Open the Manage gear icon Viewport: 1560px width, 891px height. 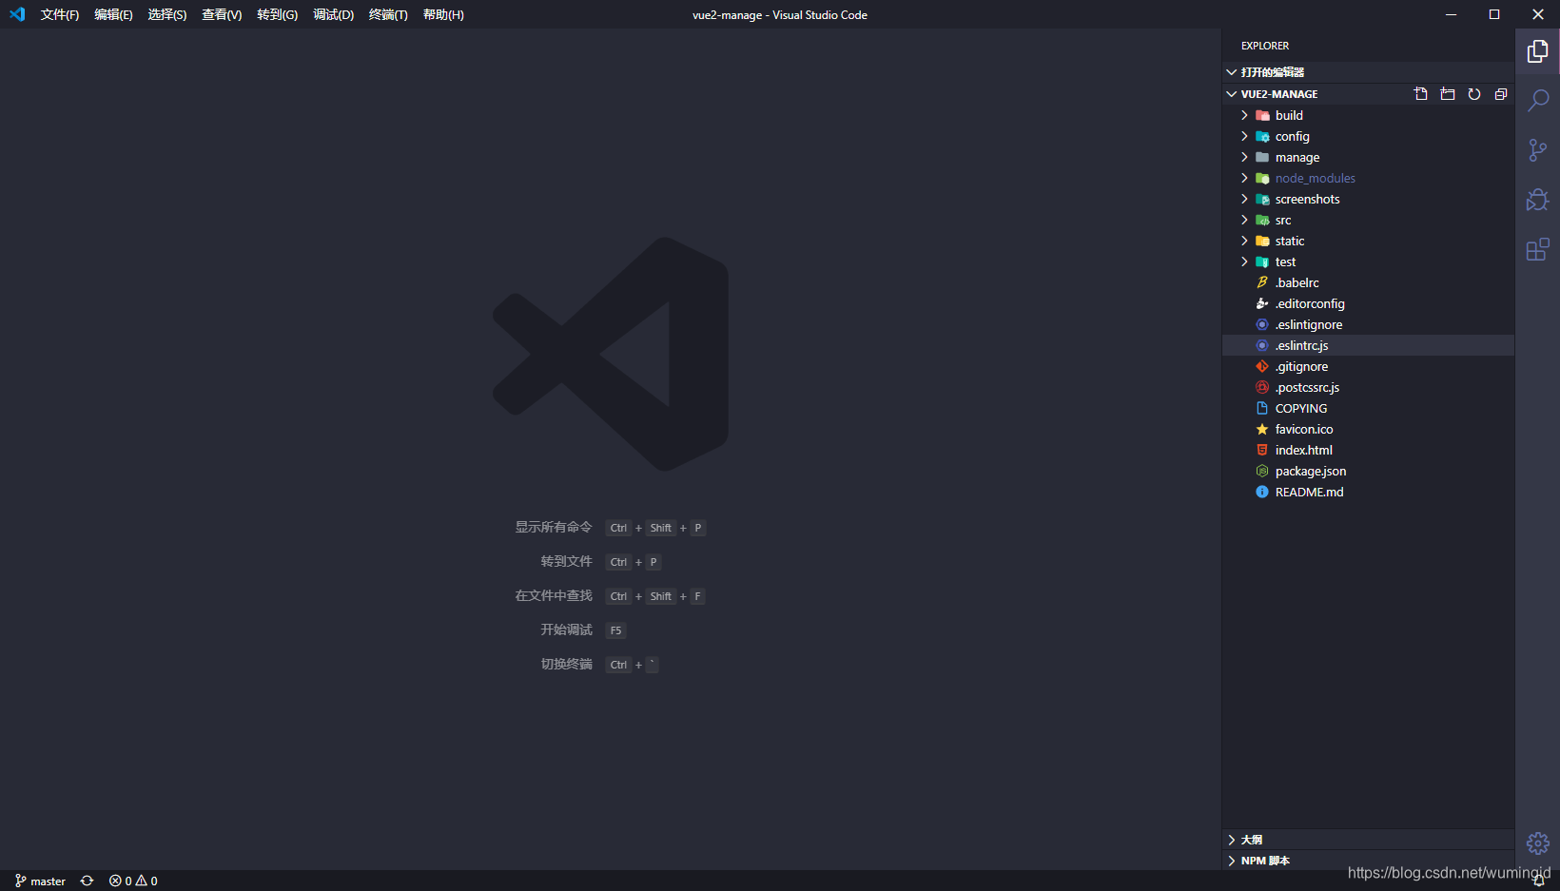click(1537, 843)
